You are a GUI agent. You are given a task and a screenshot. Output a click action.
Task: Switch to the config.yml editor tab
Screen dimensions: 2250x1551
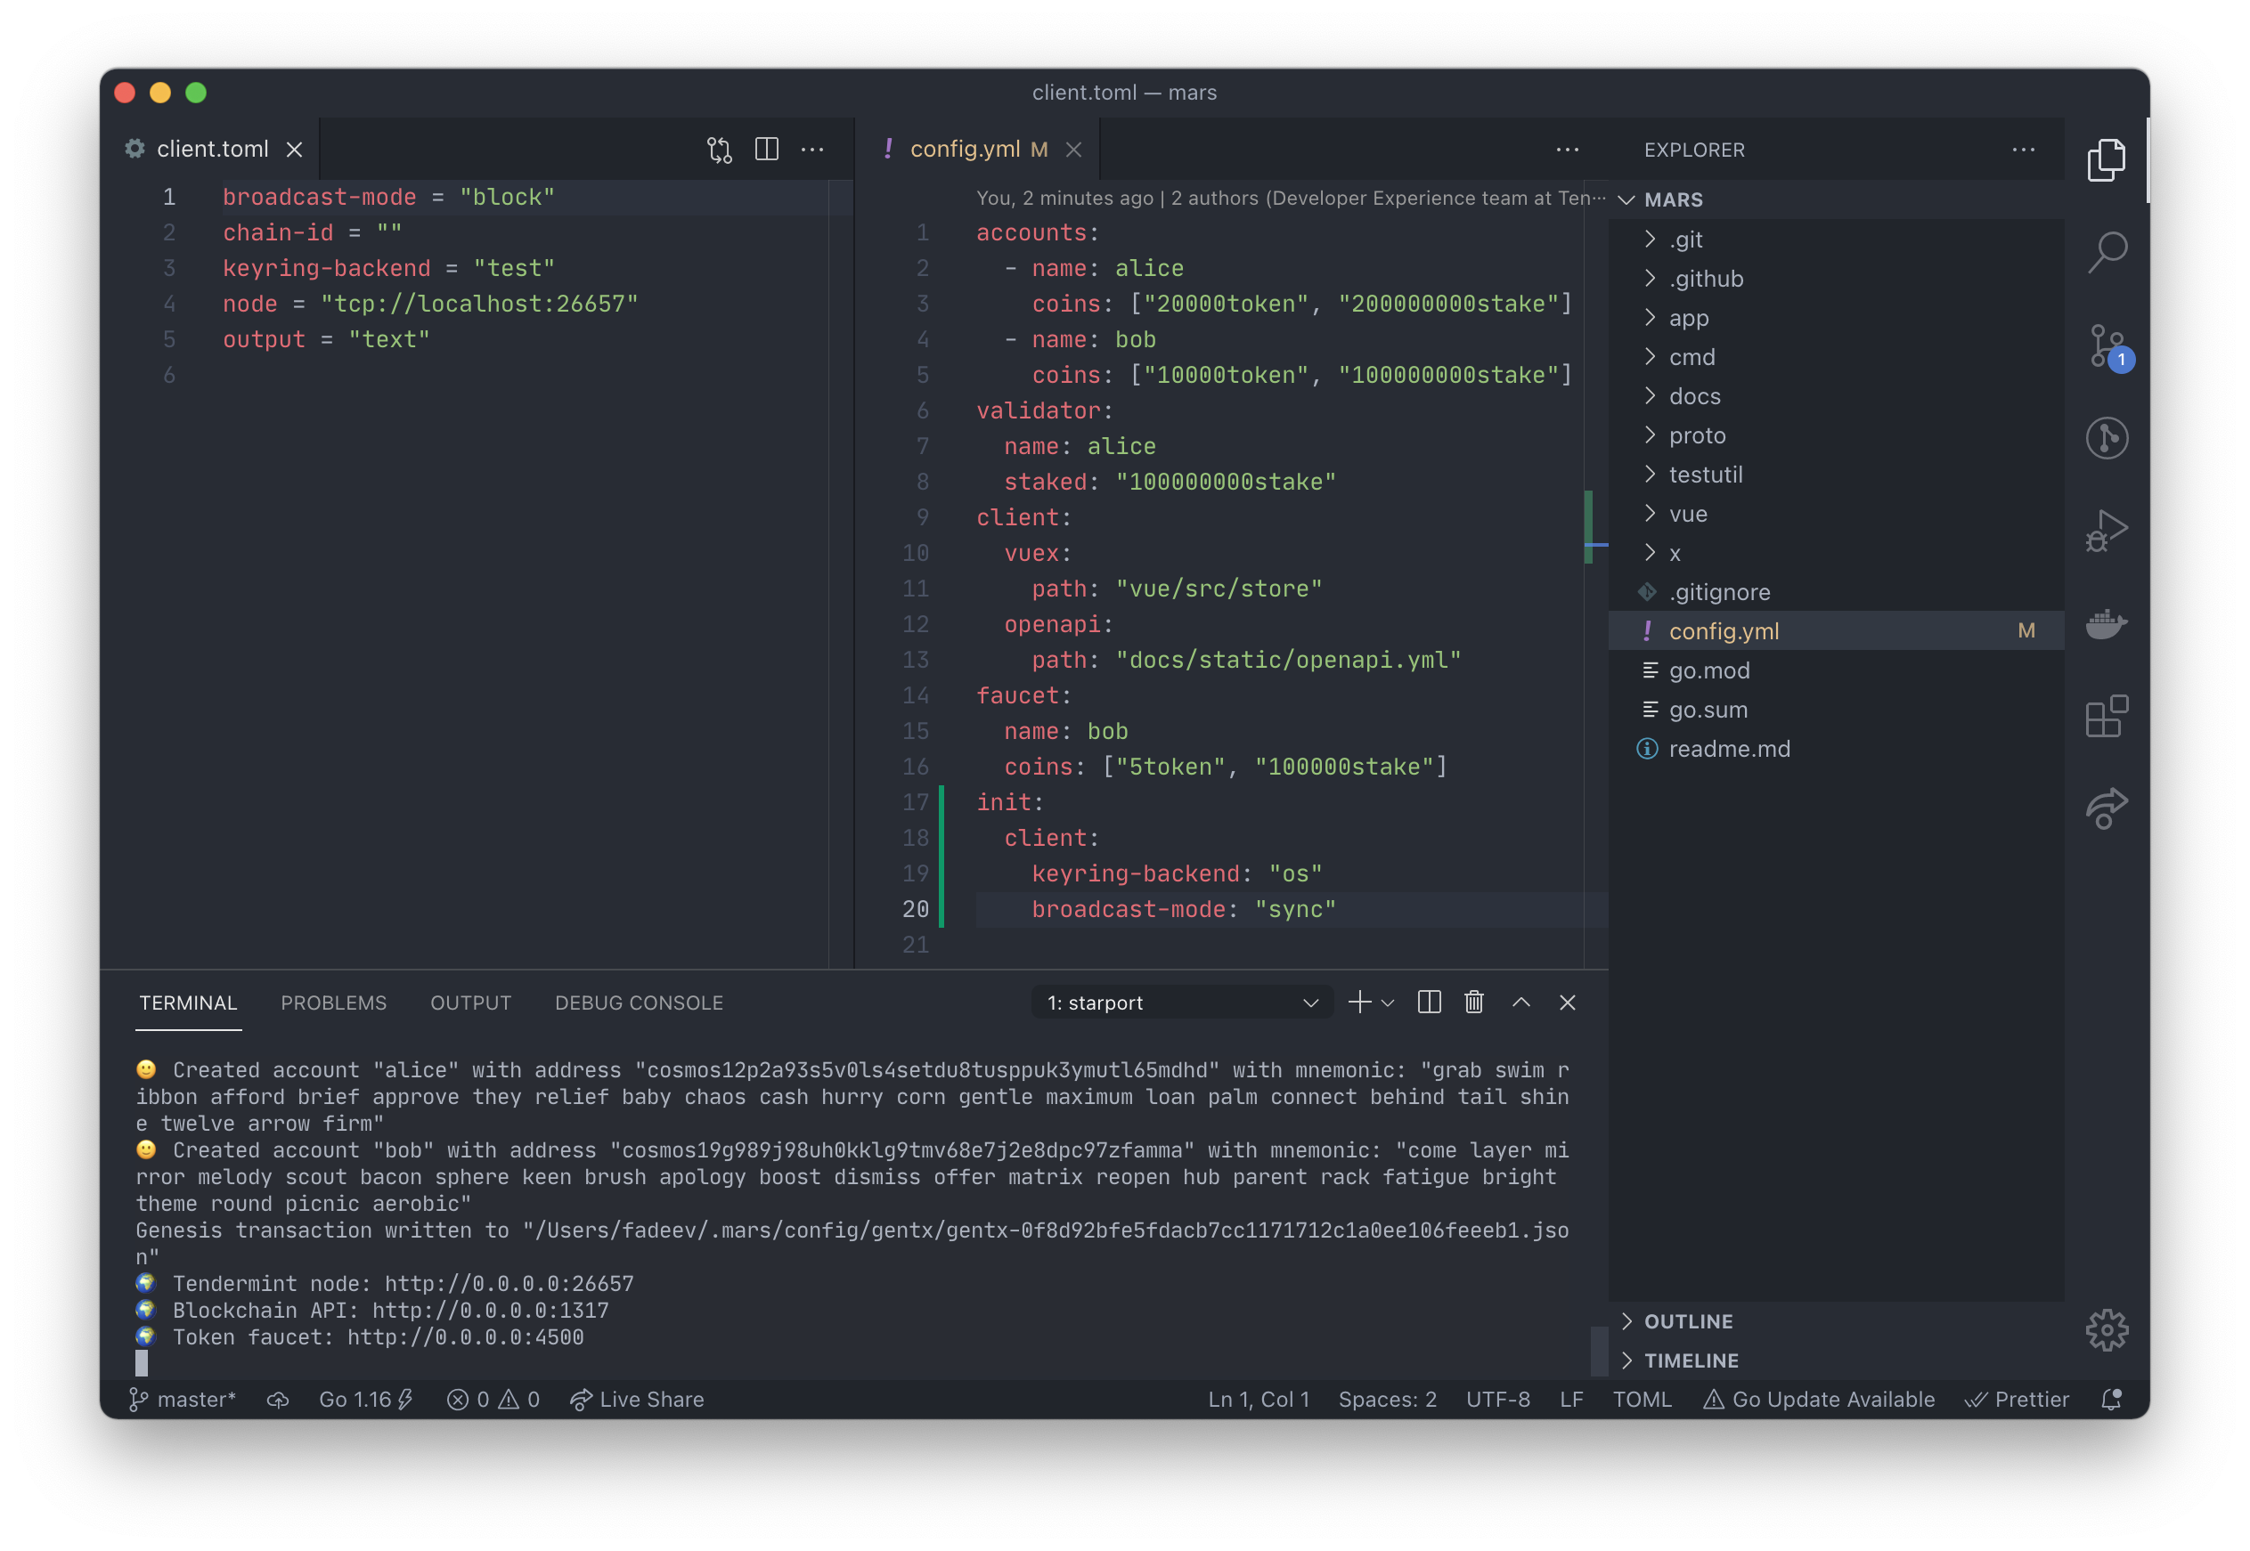point(964,150)
